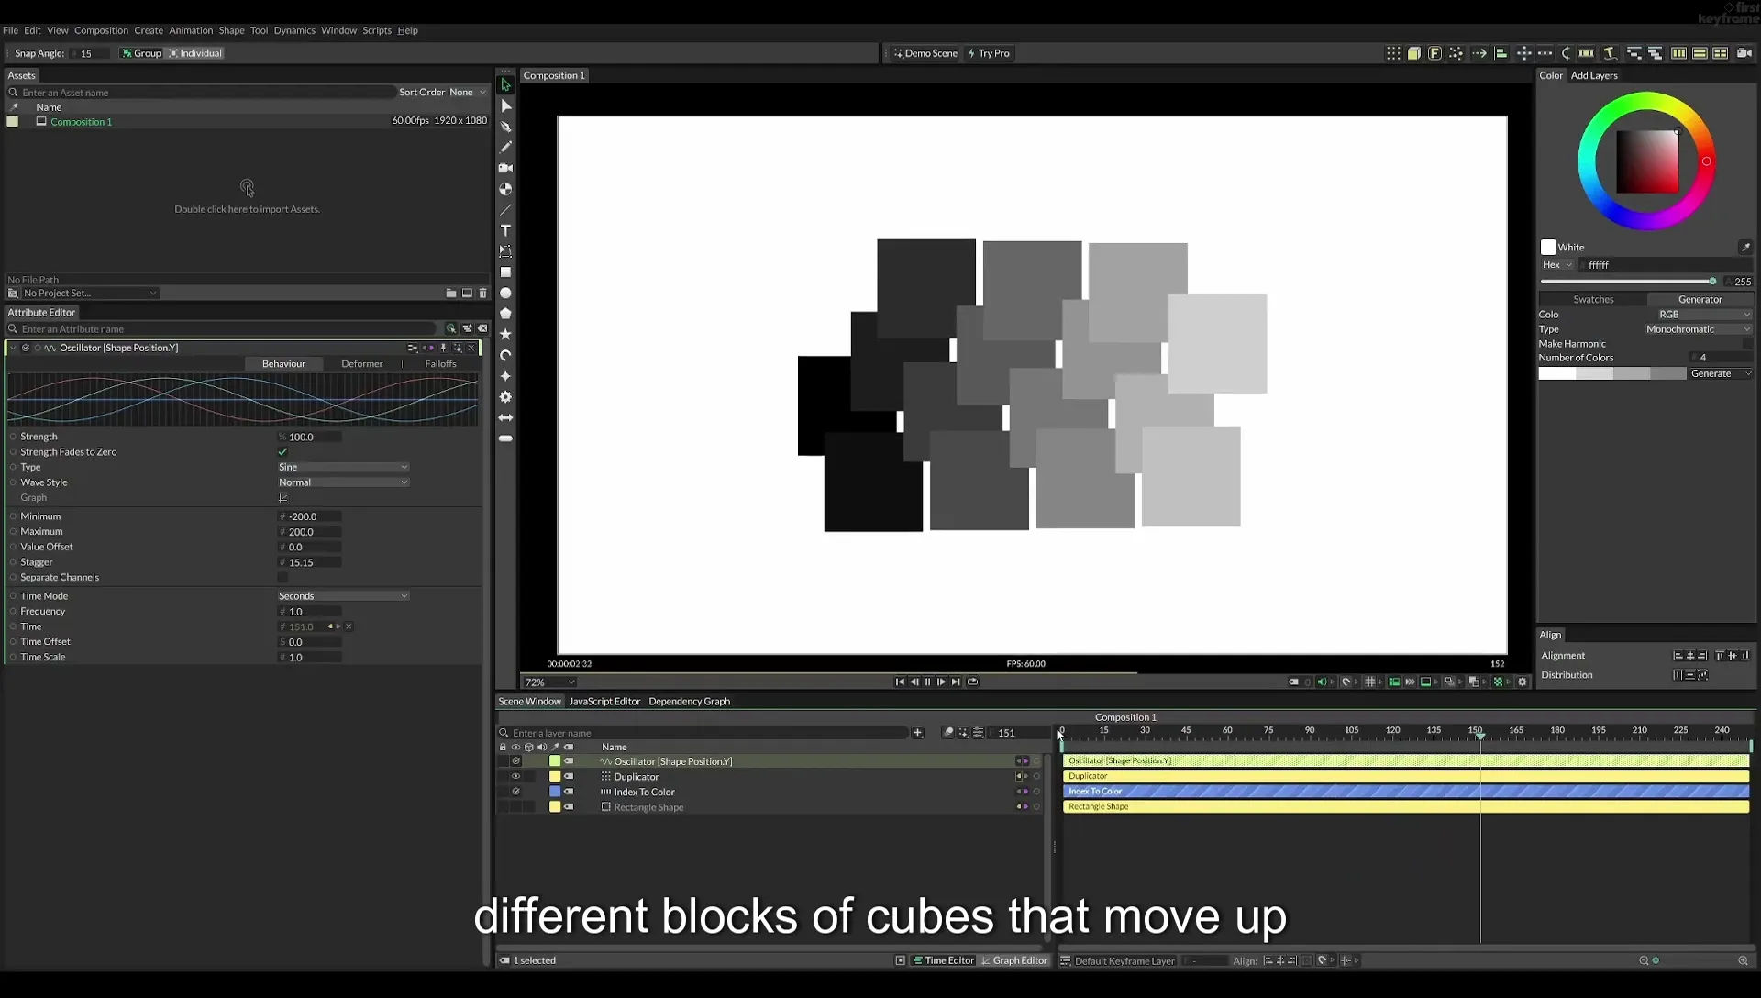Click the add layer plus button

917,733
